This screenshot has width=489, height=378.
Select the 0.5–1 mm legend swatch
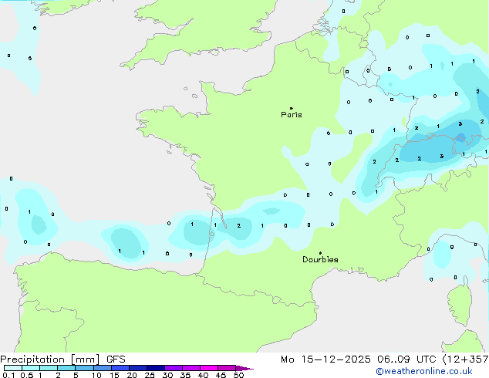tap(31, 368)
